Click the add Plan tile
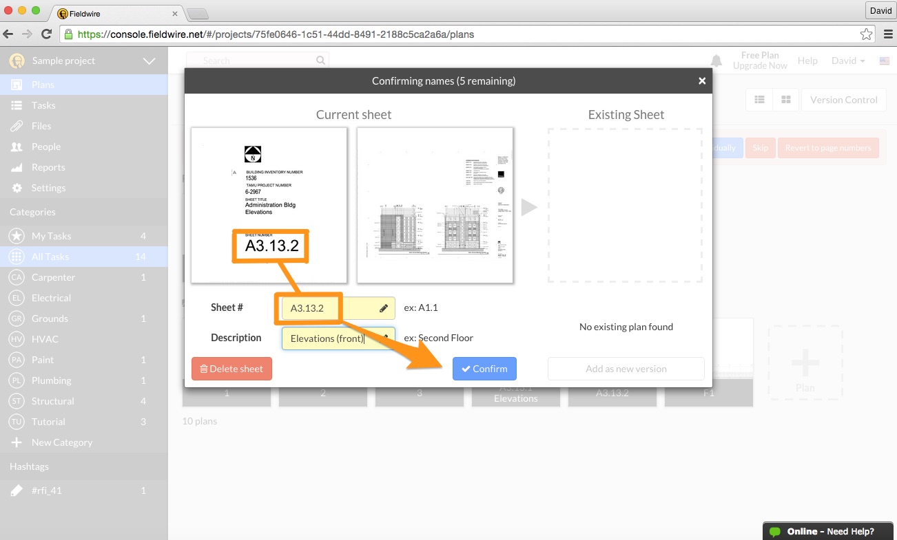This screenshot has height=540, width=897. [x=805, y=363]
